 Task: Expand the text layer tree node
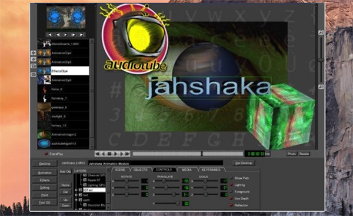click(x=76, y=195)
